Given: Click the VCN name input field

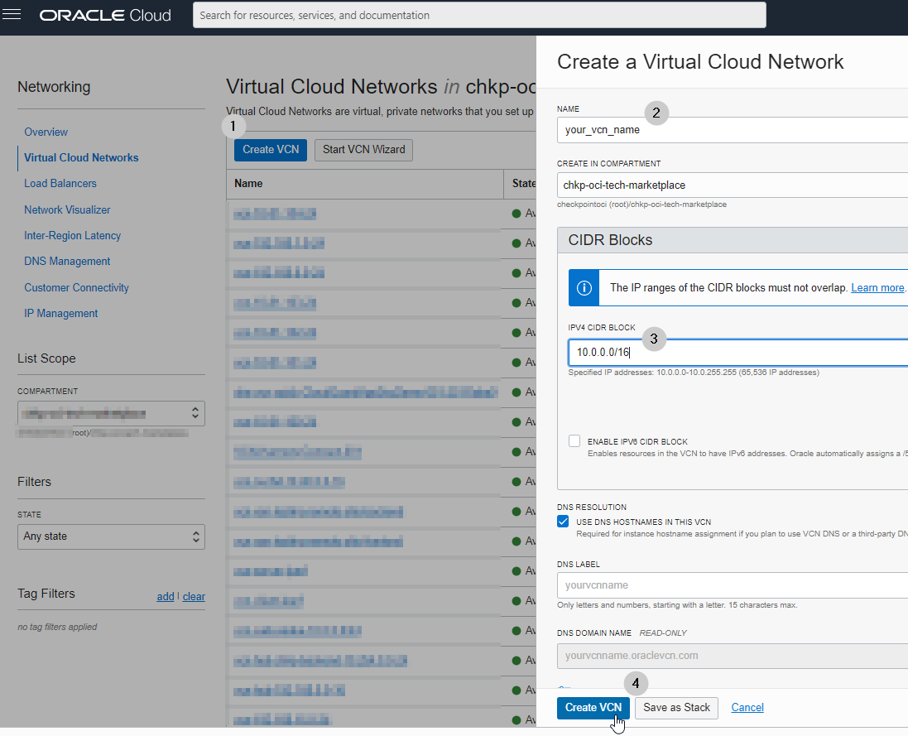Looking at the screenshot, I should tap(732, 130).
